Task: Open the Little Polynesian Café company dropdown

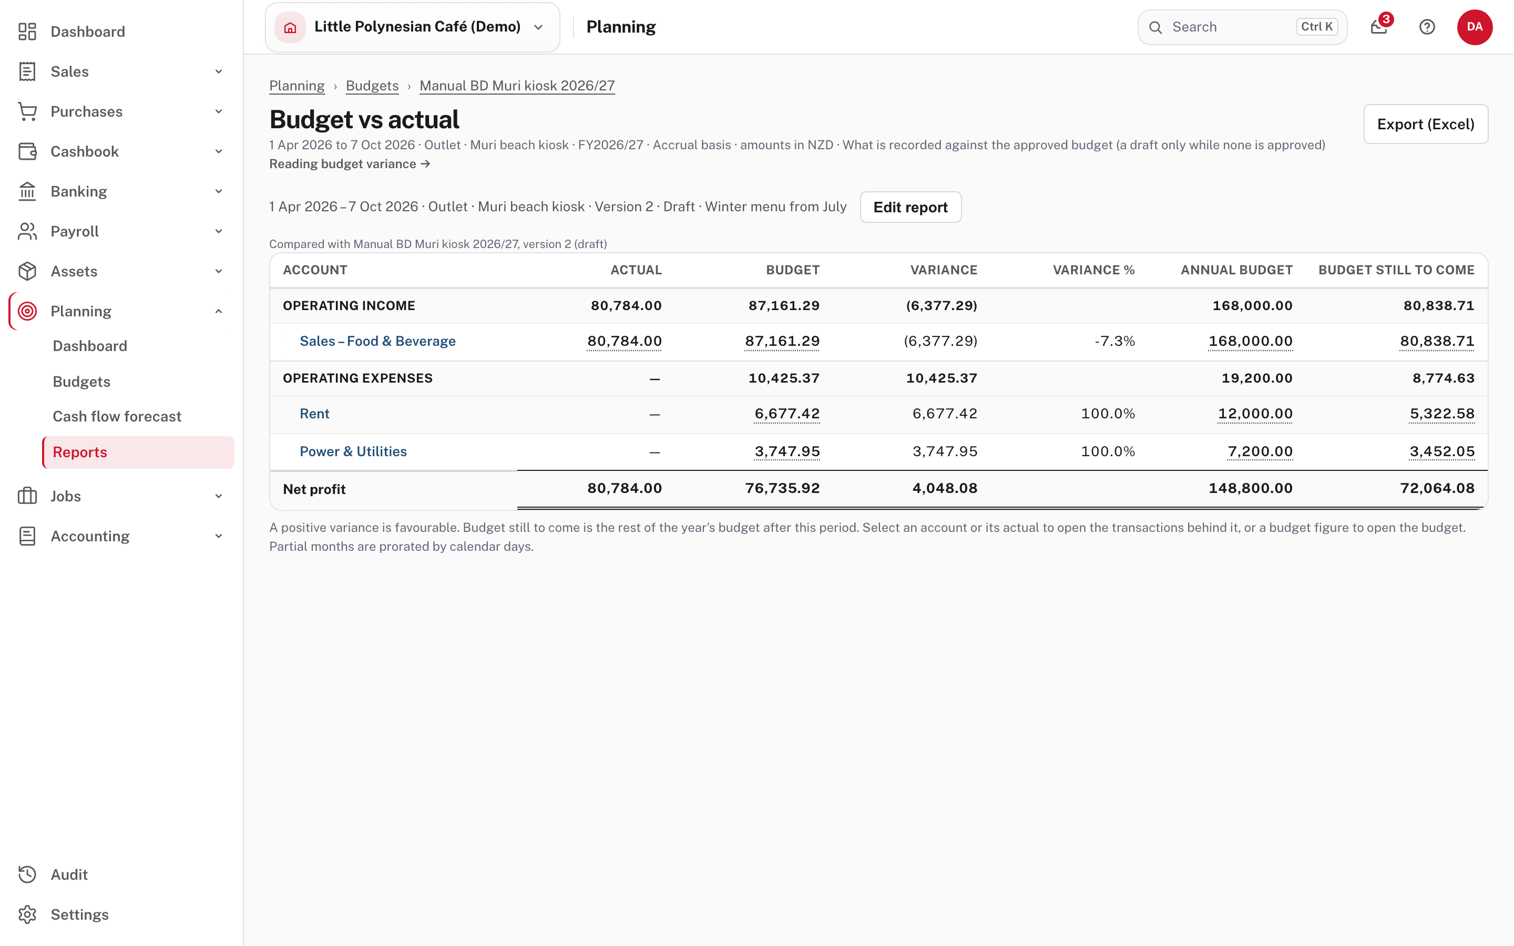Action: coord(412,27)
